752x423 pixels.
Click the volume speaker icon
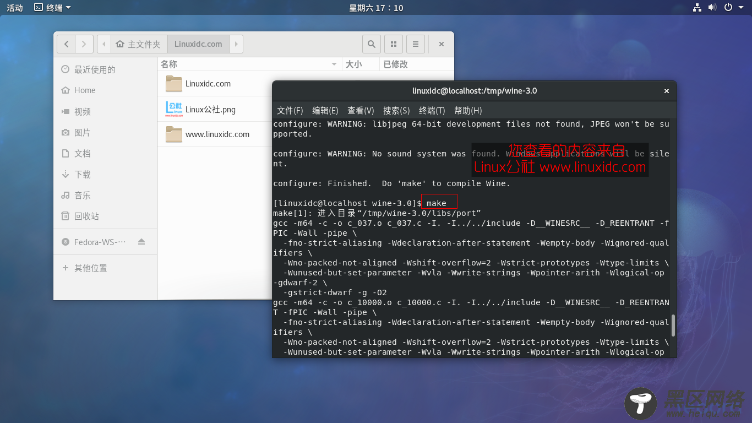click(x=712, y=7)
